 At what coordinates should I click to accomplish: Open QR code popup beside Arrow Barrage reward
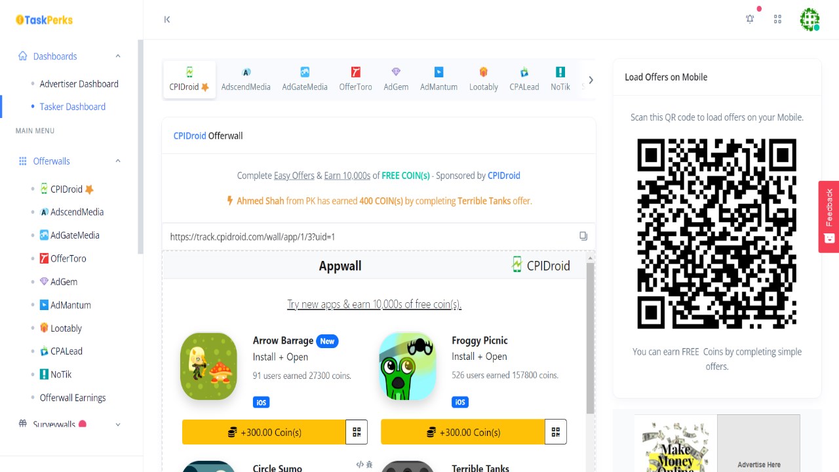pos(357,431)
